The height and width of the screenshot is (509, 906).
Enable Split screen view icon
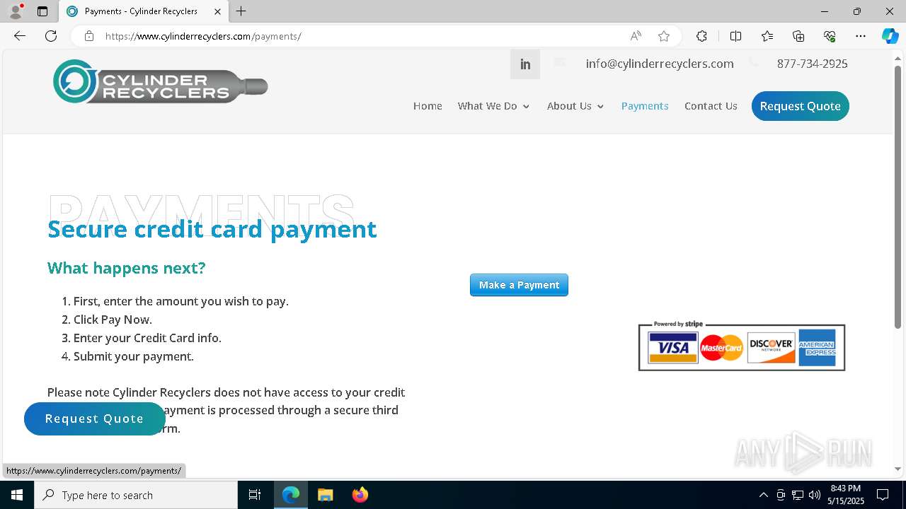point(735,36)
